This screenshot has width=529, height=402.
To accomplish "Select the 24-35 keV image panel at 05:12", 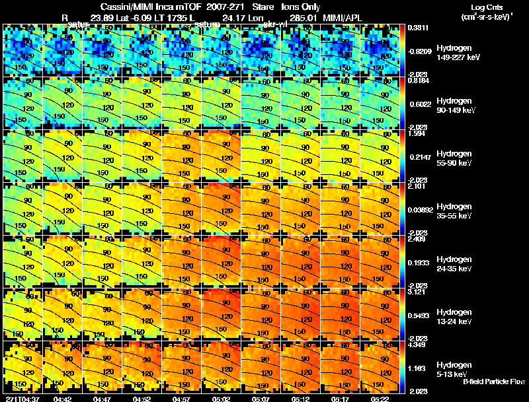I will click(301, 261).
